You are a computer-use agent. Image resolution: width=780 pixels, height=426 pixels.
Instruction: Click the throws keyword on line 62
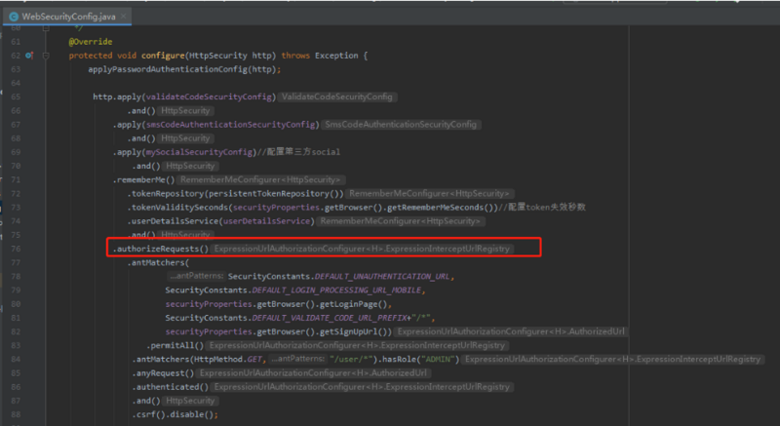point(295,56)
